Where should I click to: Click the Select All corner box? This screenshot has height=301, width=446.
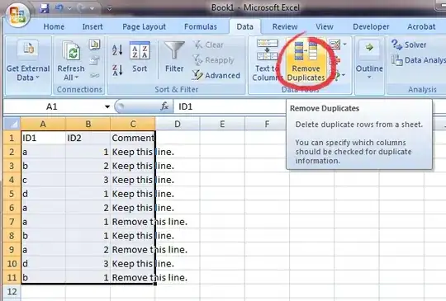[x=12, y=124]
